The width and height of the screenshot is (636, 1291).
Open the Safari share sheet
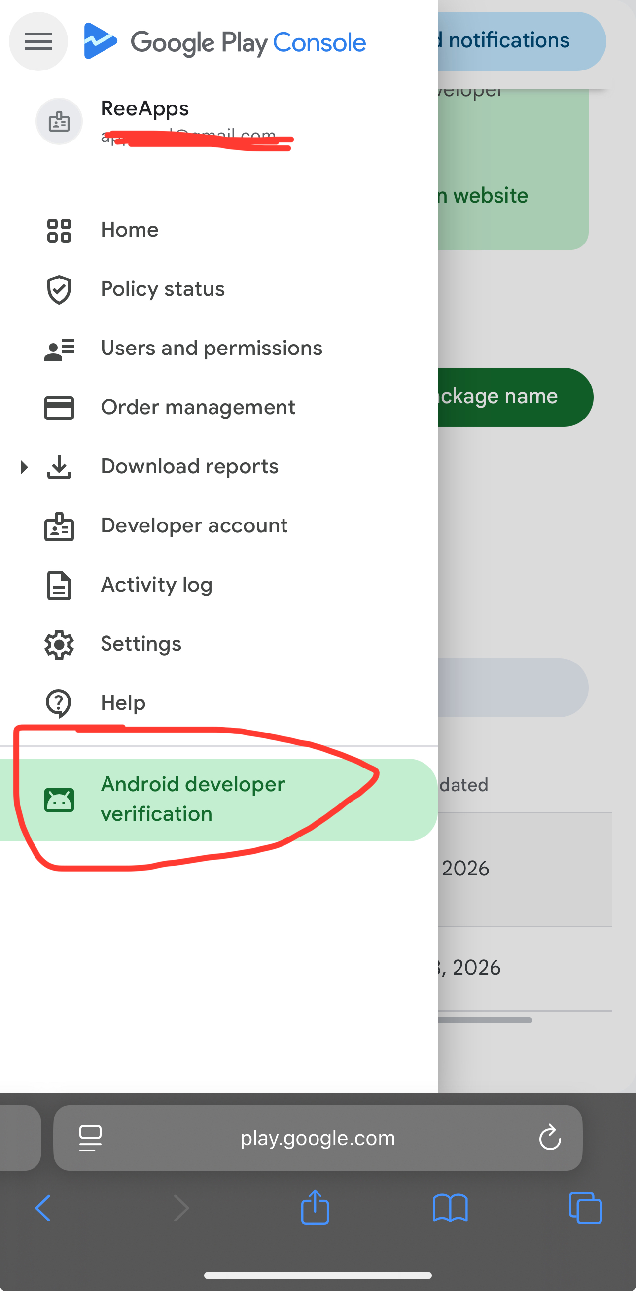point(315,1207)
